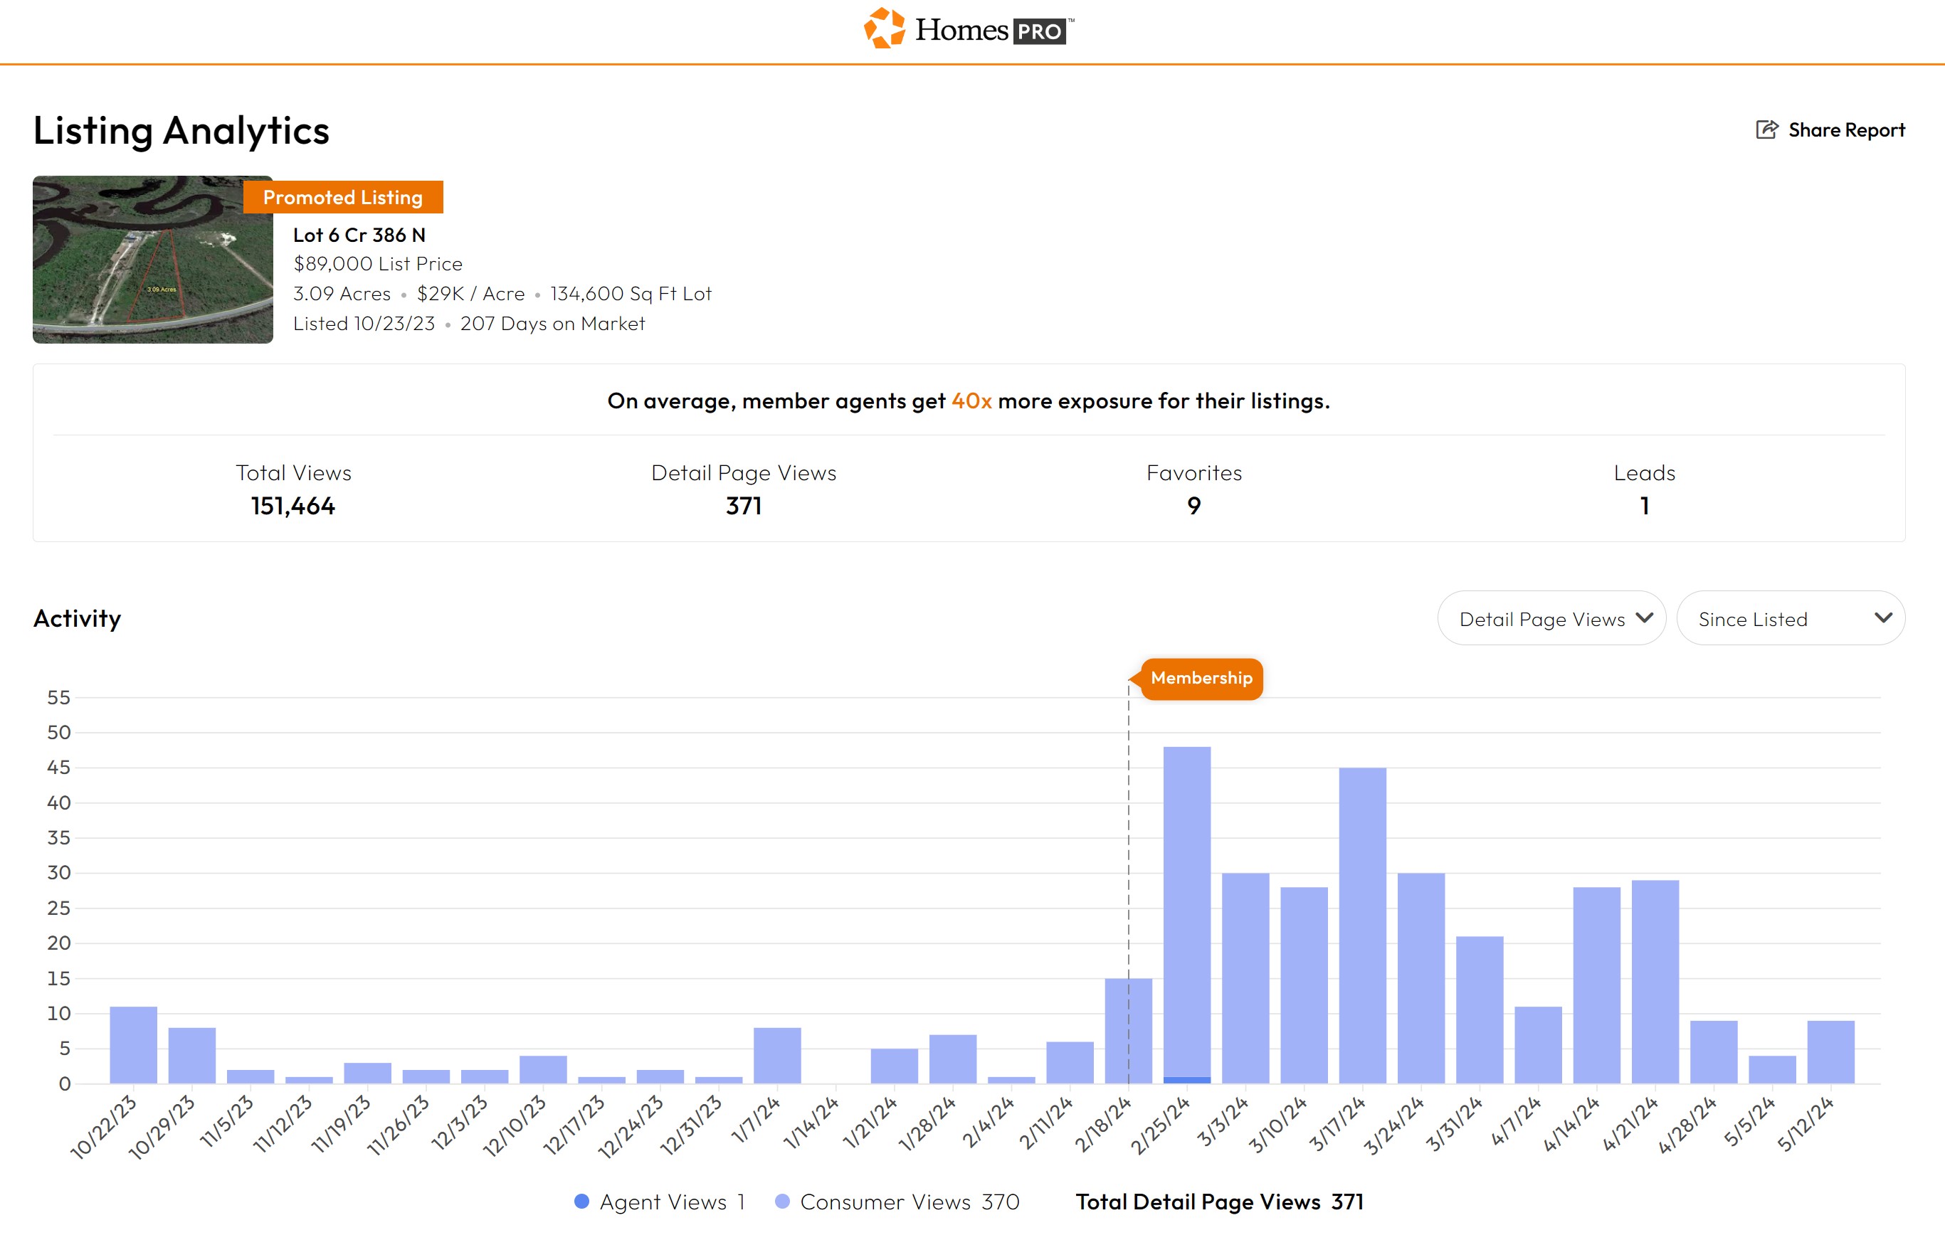Select the 5/12/24 chart bar
Viewport: 1945px width, 1235px height.
[1831, 1051]
